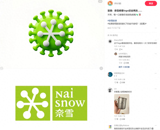Image resolution: width=160 pixels, height=130 pixels.
Task: Open more options on Lin's comment
Action: click(x=155, y=89)
